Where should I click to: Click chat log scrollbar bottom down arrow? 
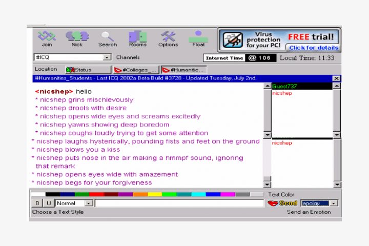point(267,184)
